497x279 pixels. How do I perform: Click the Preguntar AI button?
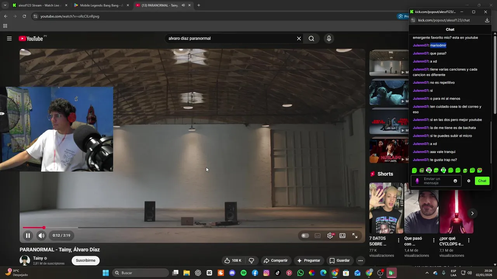pos(308,260)
